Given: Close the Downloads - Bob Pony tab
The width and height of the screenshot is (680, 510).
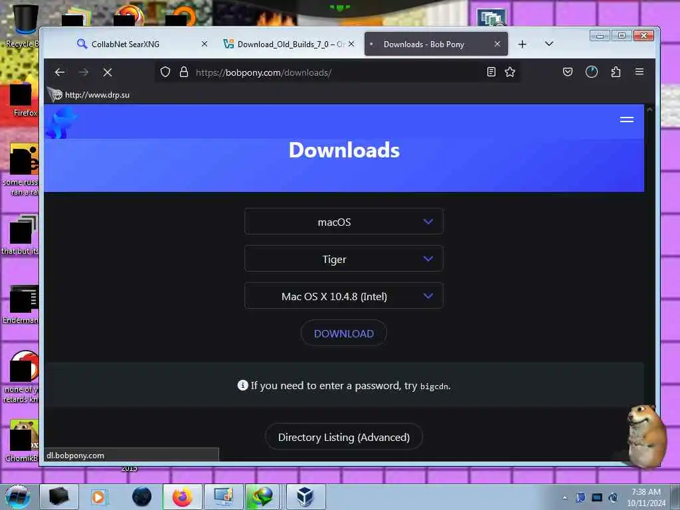Looking at the screenshot, I should pos(497,44).
